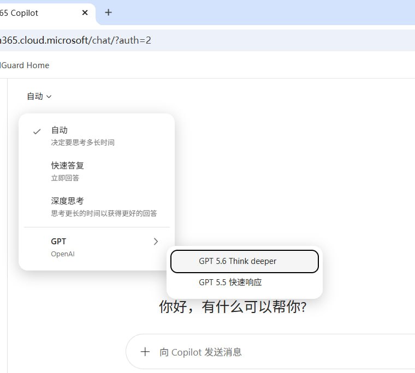
Task: Select the 自动 option in the menu
Action: pyautogui.click(x=97, y=136)
